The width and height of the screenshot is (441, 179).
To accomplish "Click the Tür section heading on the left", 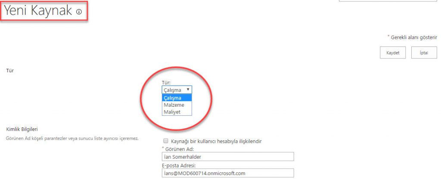I will [9, 70].
